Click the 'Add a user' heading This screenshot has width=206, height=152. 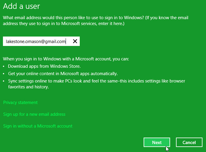coord(21,6)
